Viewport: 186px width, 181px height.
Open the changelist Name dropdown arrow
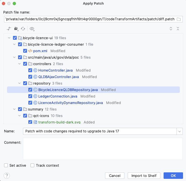tap(180, 131)
